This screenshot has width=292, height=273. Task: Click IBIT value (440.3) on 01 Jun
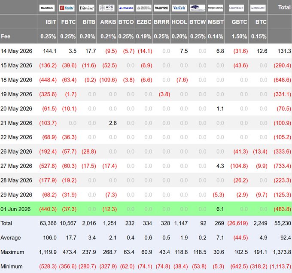point(48,209)
